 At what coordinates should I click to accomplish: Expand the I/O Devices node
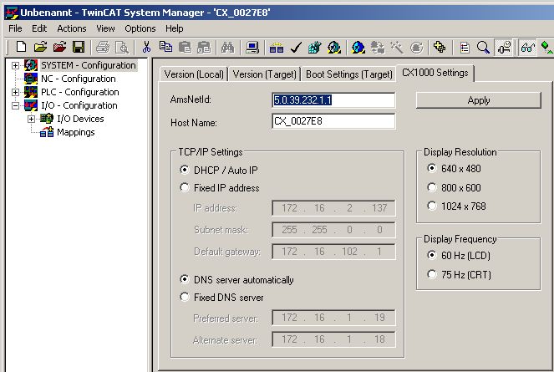click(x=31, y=119)
